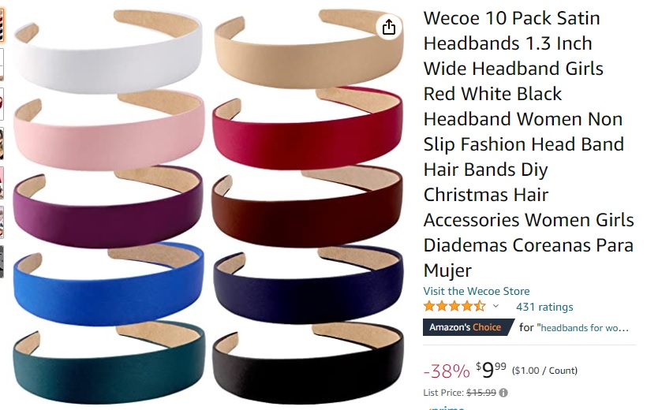The height and width of the screenshot is (410, 647).
Task: Select the first highlighted image thumbnail
Action: pos(2,25)
